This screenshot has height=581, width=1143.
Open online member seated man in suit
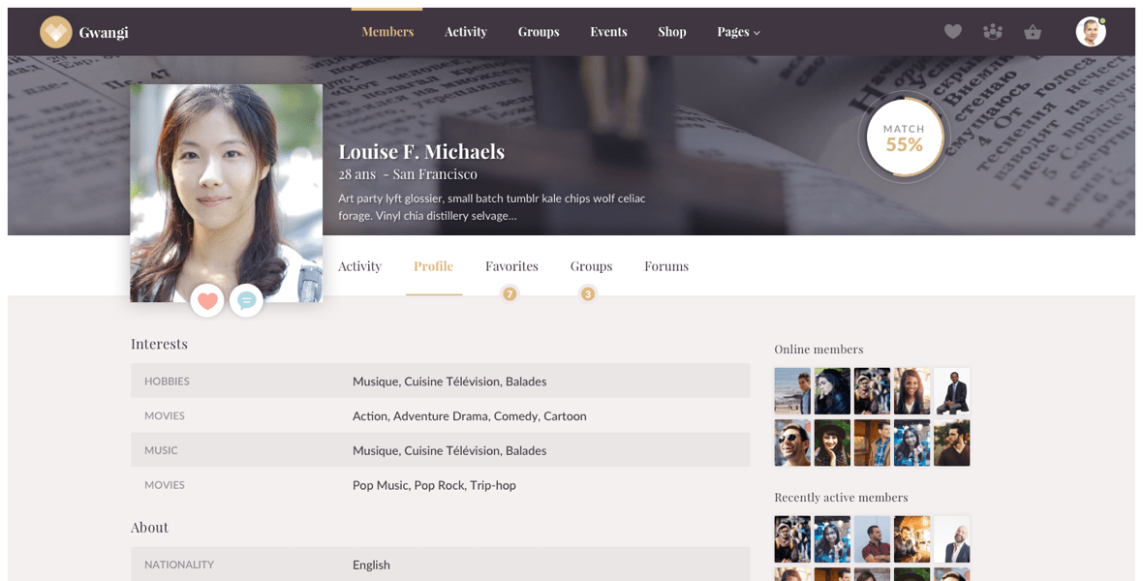952,391
